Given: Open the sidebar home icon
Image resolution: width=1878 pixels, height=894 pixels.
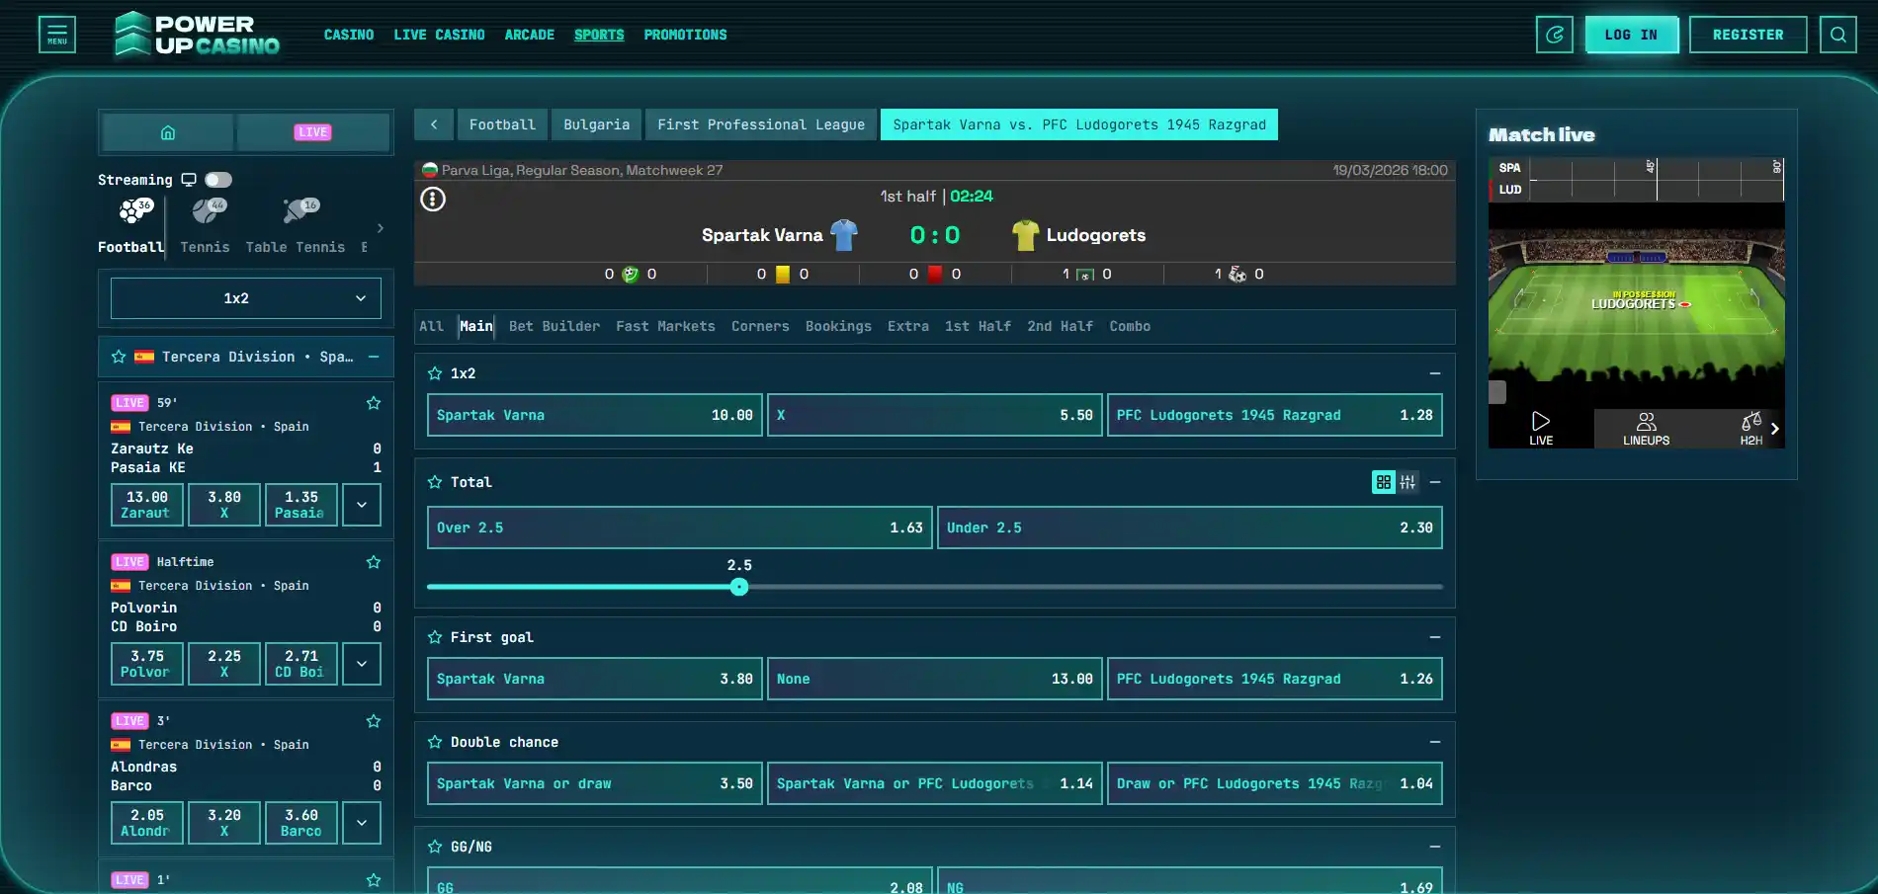Looking at the screenshot, I should (168, 132).
